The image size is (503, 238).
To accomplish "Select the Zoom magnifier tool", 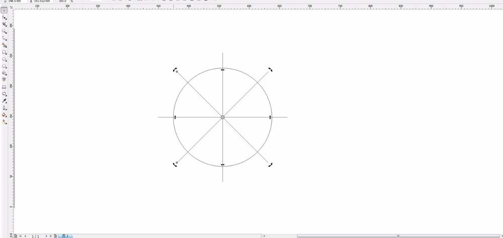I will click(4, 32).
